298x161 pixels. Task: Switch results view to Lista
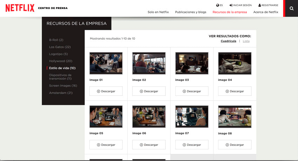[x=246, y=41]
